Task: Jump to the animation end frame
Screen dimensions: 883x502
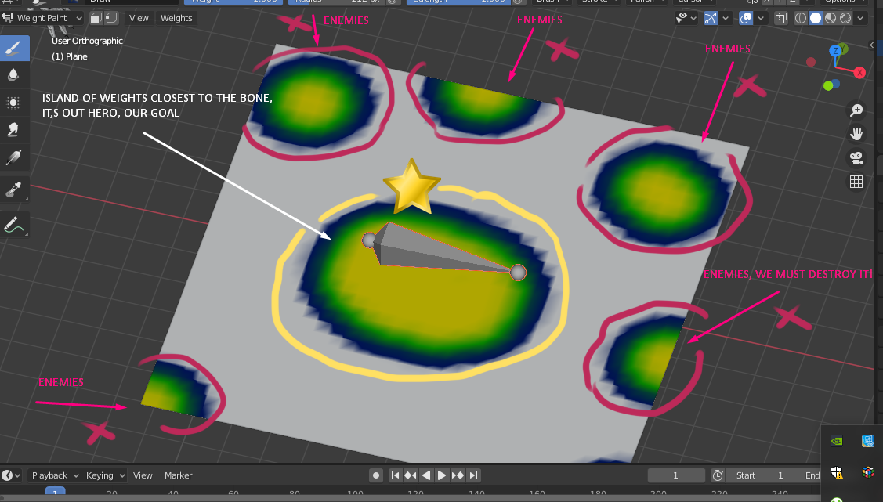Action: (x=473, y=475)
